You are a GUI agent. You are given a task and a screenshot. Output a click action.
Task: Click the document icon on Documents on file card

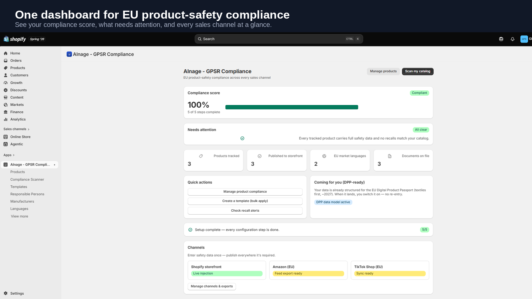[x=390, y=156]
